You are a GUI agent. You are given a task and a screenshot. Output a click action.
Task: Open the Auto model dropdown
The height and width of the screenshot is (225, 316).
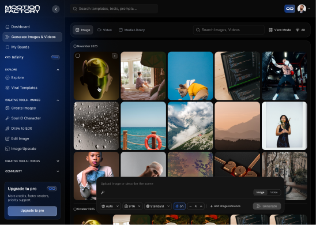coord(111,207)
